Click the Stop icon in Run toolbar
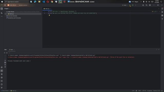The height and width of the screenshot is (92, 164). (x=7, y=53)
